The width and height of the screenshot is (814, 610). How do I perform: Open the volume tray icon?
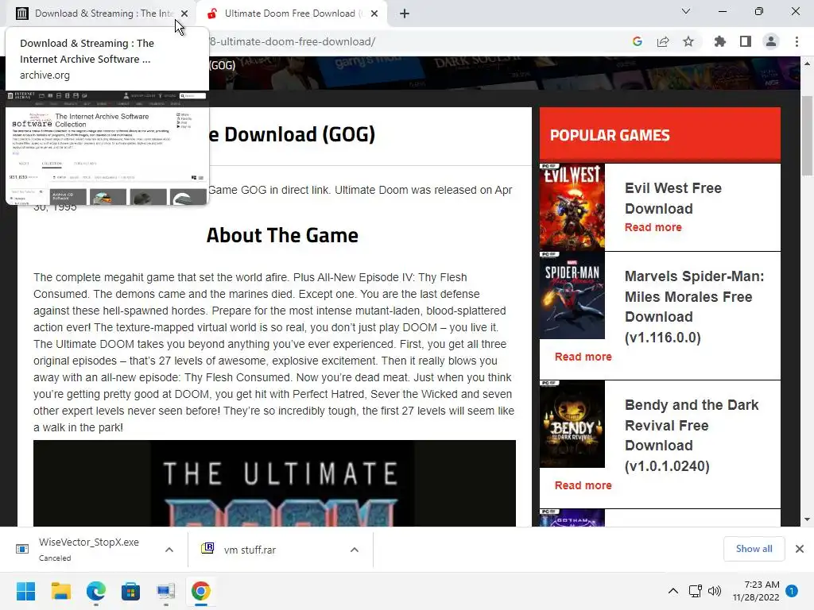[x=715, y=591]
